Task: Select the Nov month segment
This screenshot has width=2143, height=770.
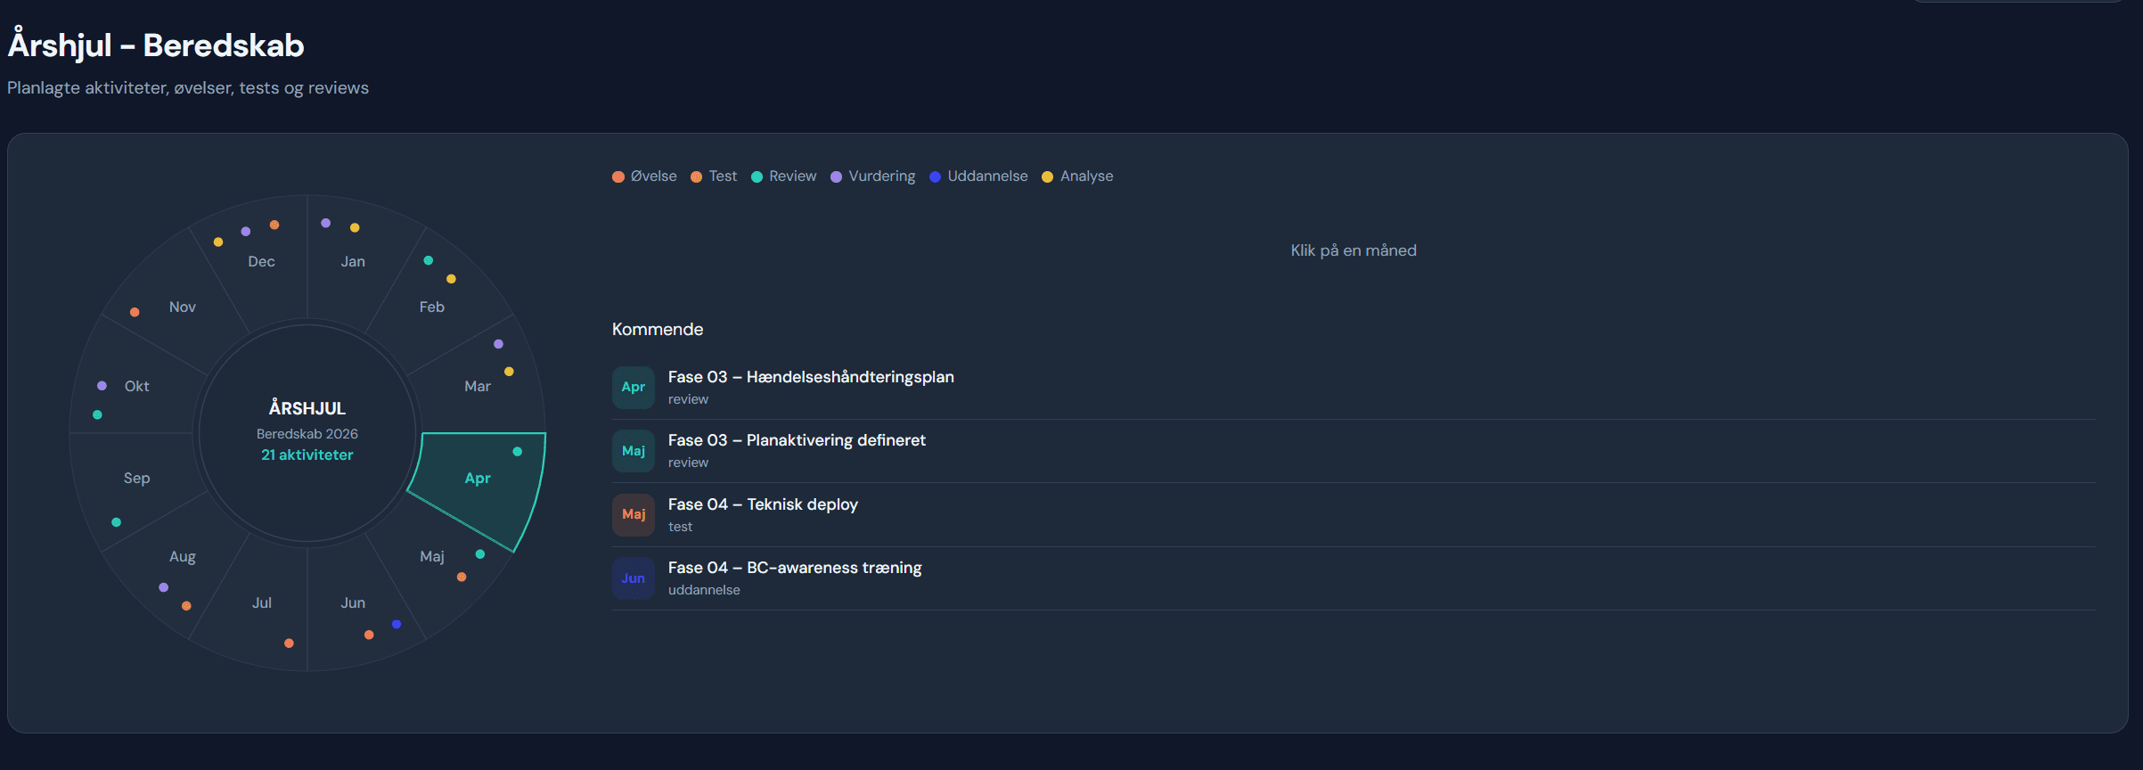Action: pos(183,307)
